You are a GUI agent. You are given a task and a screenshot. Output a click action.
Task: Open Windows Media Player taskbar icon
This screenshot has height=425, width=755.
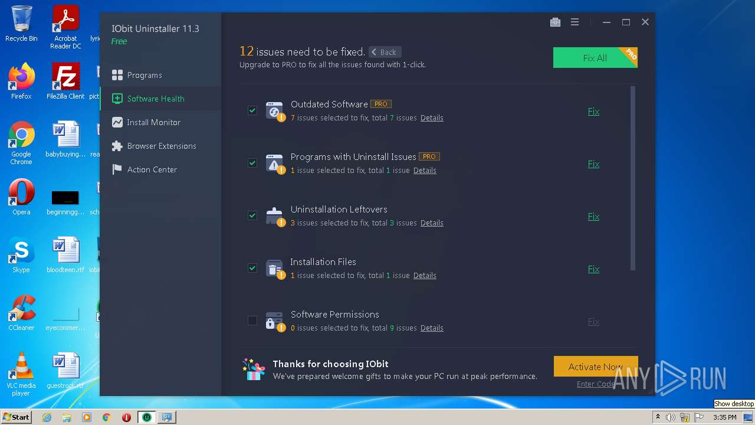[87, 417]
